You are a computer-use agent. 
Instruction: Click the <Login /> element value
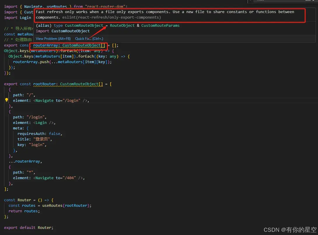click(x=43, y=122)
